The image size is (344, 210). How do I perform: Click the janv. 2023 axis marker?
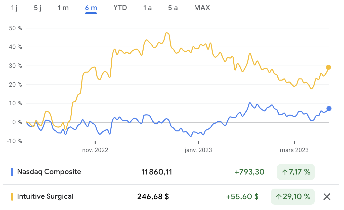(198, 150)
